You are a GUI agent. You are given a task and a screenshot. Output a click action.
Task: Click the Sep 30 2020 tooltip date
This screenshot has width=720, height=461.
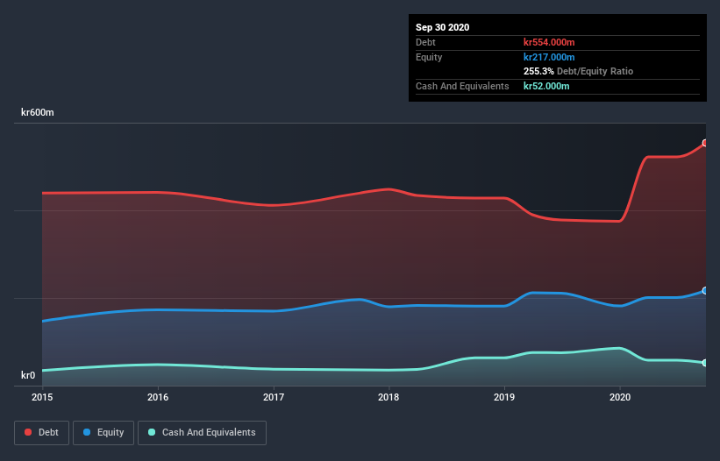(x=443, y=27)
